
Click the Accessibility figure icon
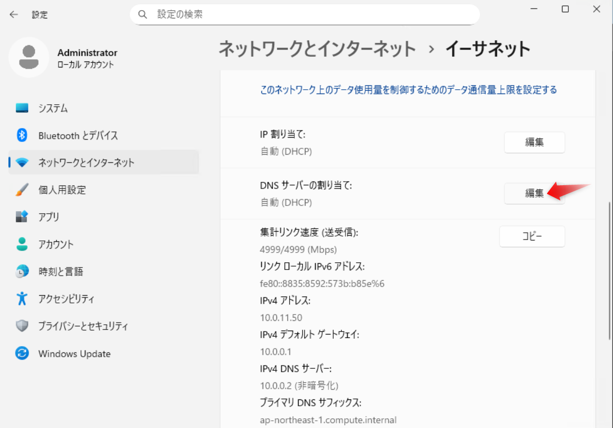[22, 299]
